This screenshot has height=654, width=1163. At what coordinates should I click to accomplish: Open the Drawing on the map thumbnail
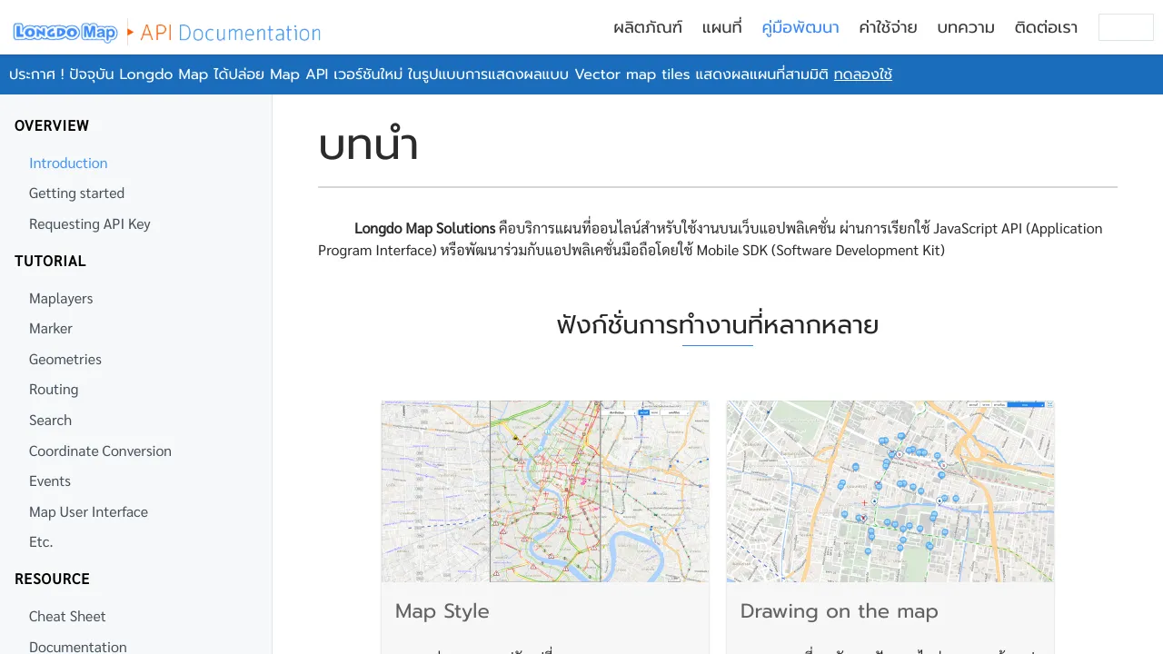pos(890,491)
